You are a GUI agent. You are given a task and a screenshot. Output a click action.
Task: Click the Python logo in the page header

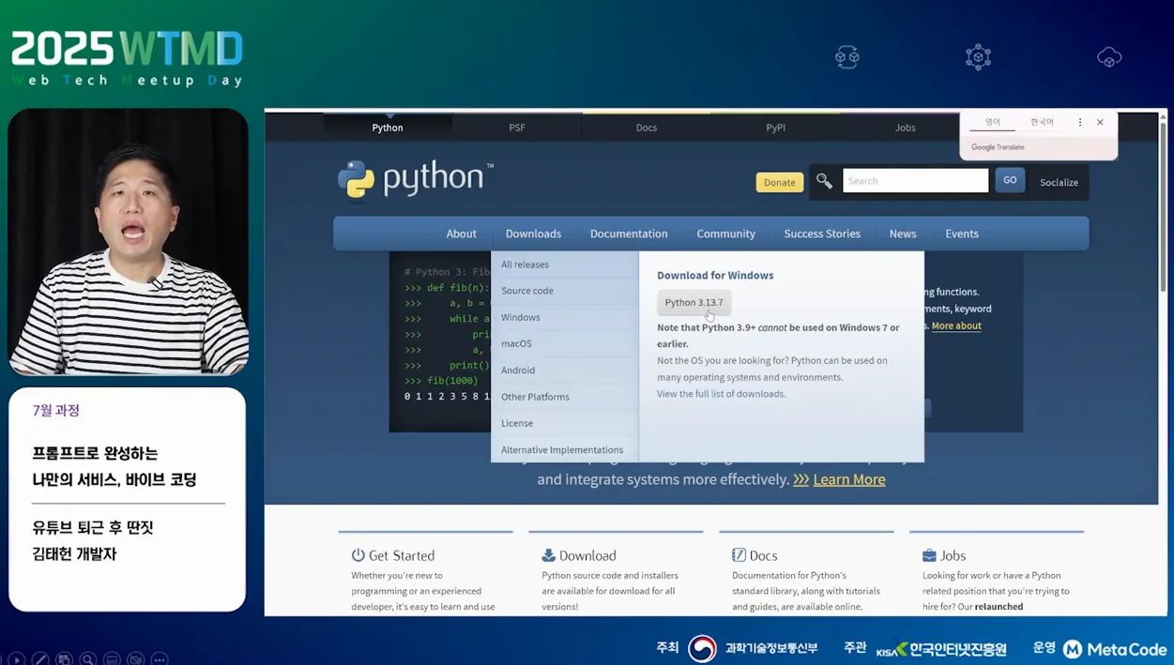(x=415, y=180)
